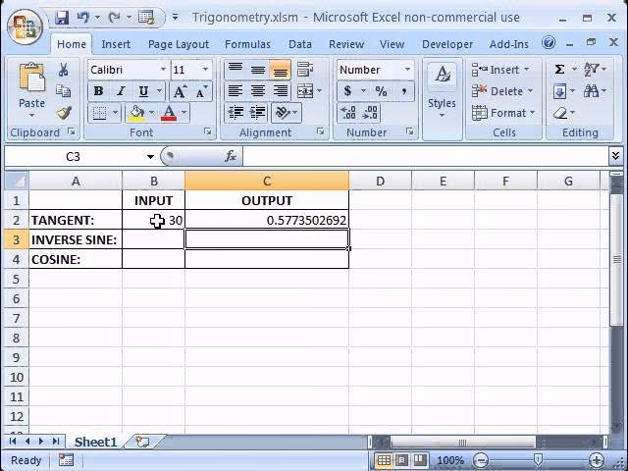Go to the Review tab
Viewport: 628px width, 471px height.
346,44
